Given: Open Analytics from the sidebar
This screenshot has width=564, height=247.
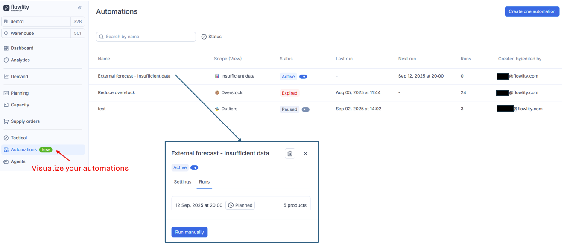Looking at the screenshot, I should click(x=20, y=60).
